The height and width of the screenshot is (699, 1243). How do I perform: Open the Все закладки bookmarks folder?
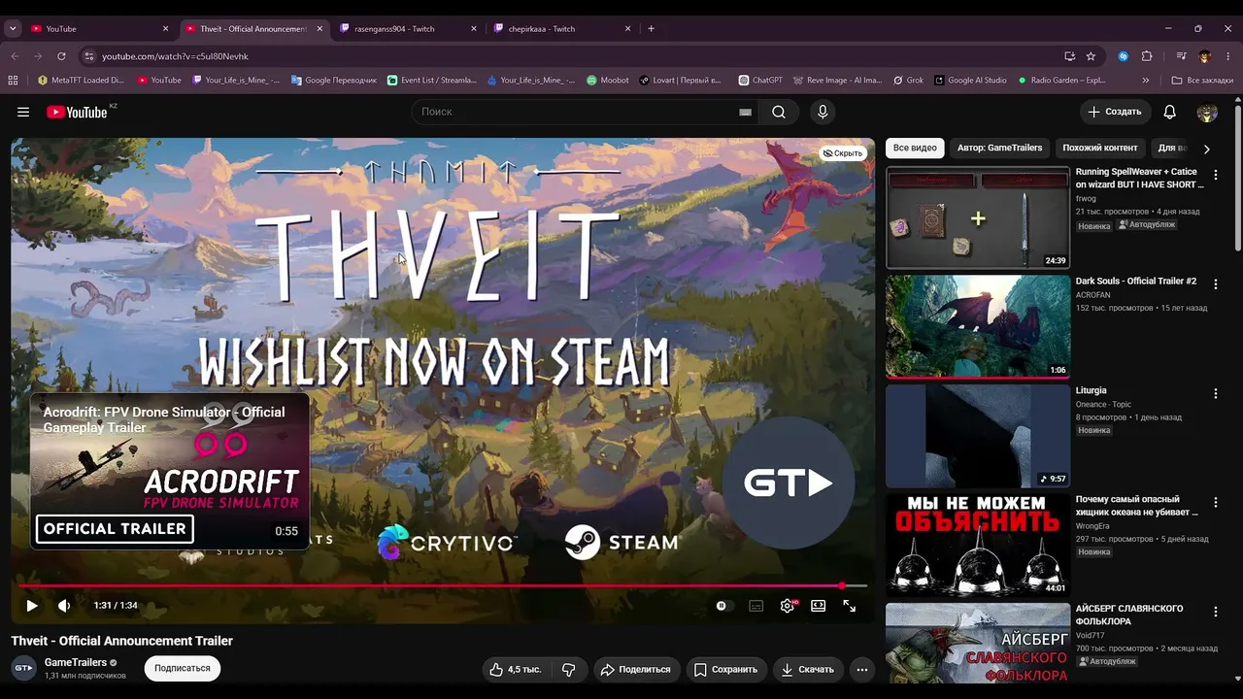(x=1202, y=81)
